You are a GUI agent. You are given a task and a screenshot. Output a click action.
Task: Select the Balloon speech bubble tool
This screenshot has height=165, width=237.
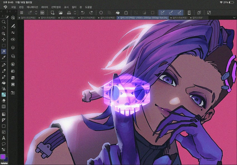click(4, 144)
